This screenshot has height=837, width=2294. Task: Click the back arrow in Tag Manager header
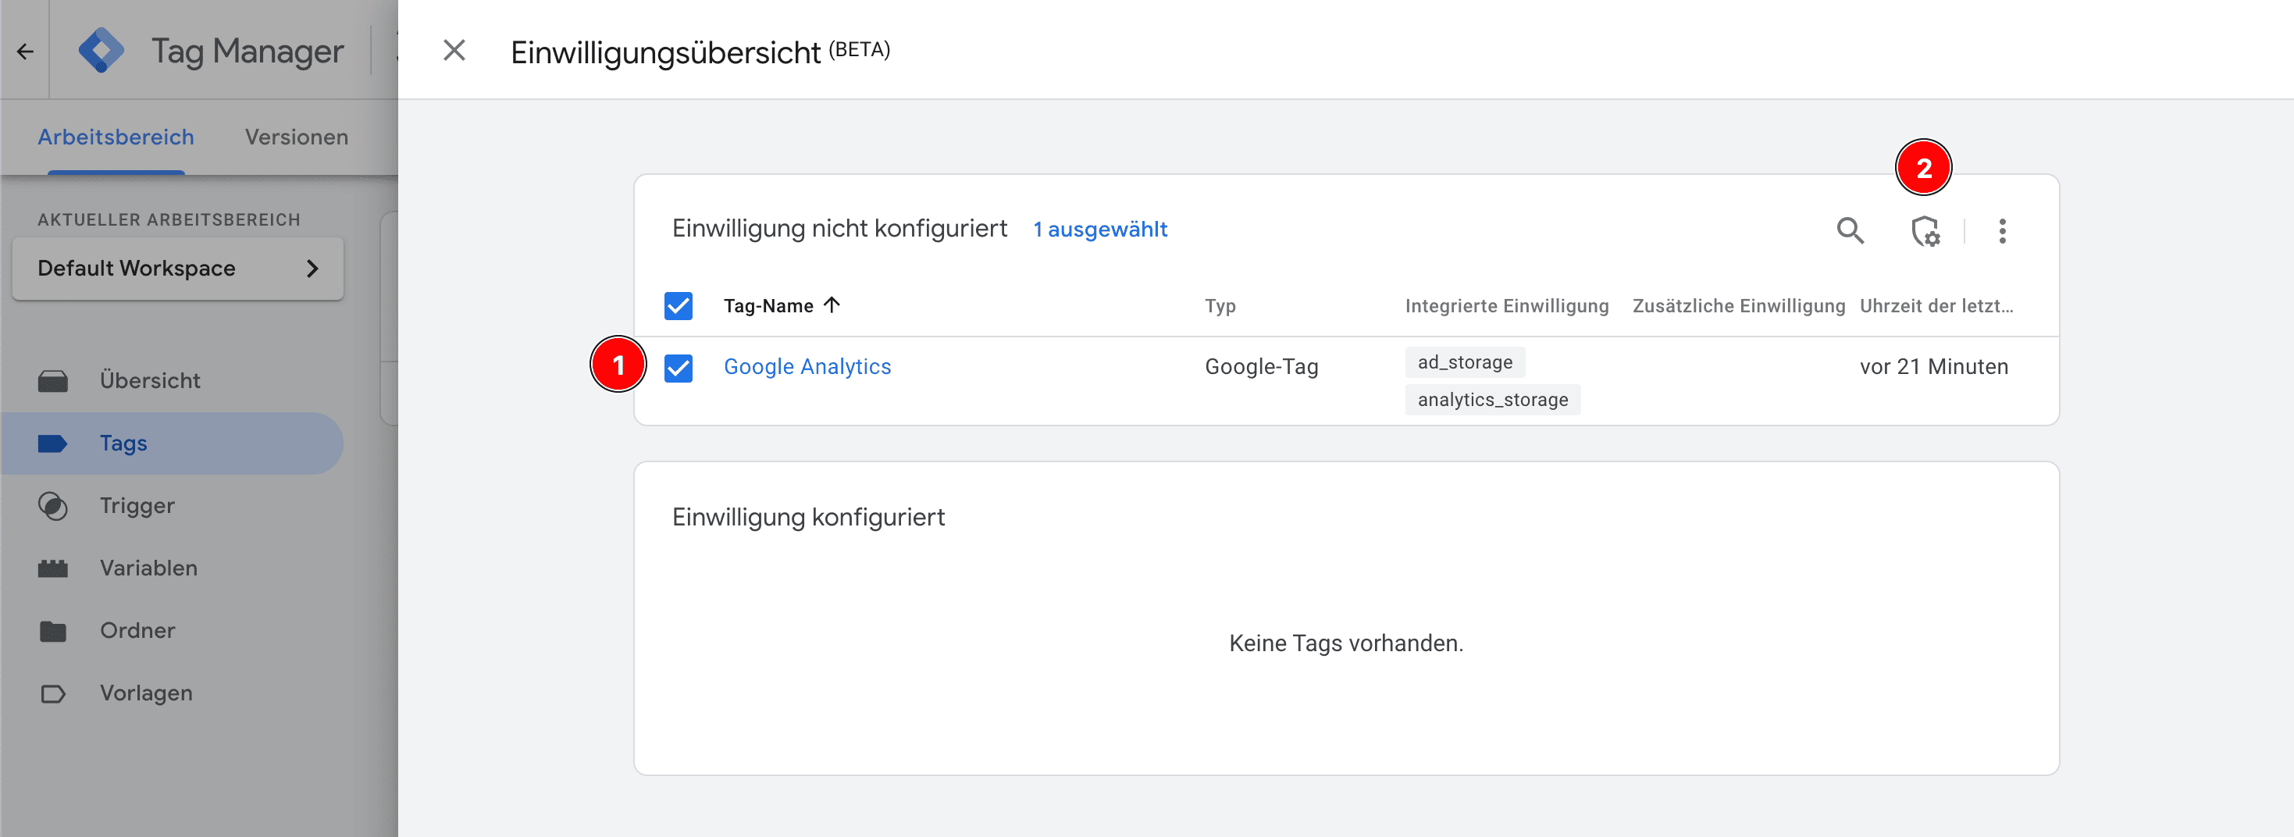tap(25, 52)
